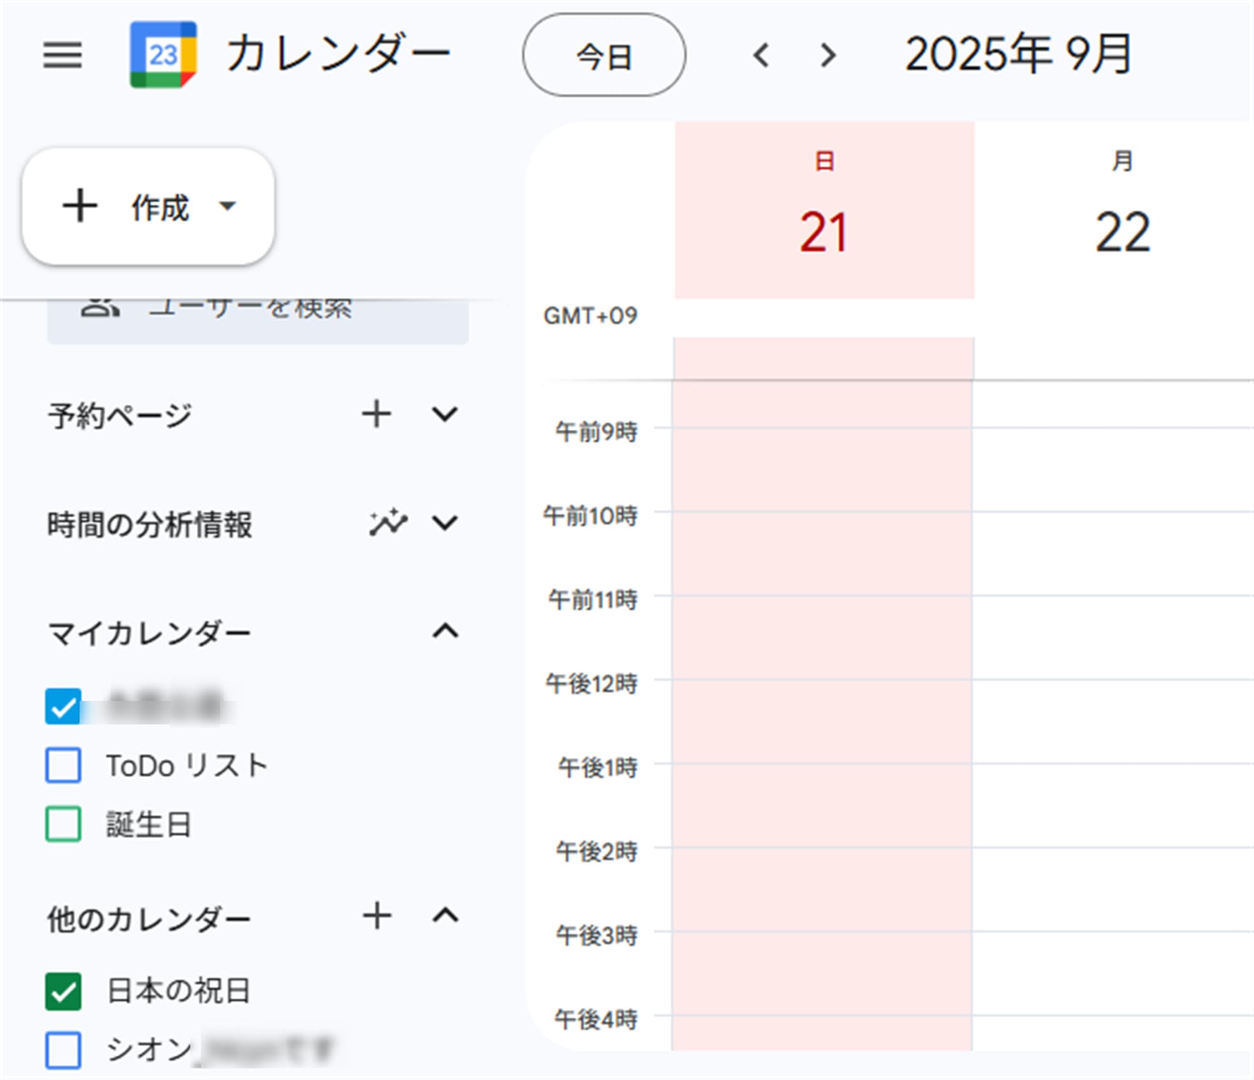Select Monday 22 date header

coord(1122,232)
